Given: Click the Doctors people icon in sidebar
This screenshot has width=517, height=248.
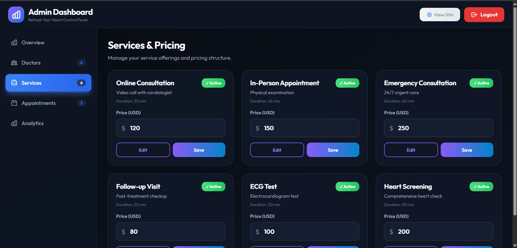Looking at the screenshot, I should (x=14, y=63).
